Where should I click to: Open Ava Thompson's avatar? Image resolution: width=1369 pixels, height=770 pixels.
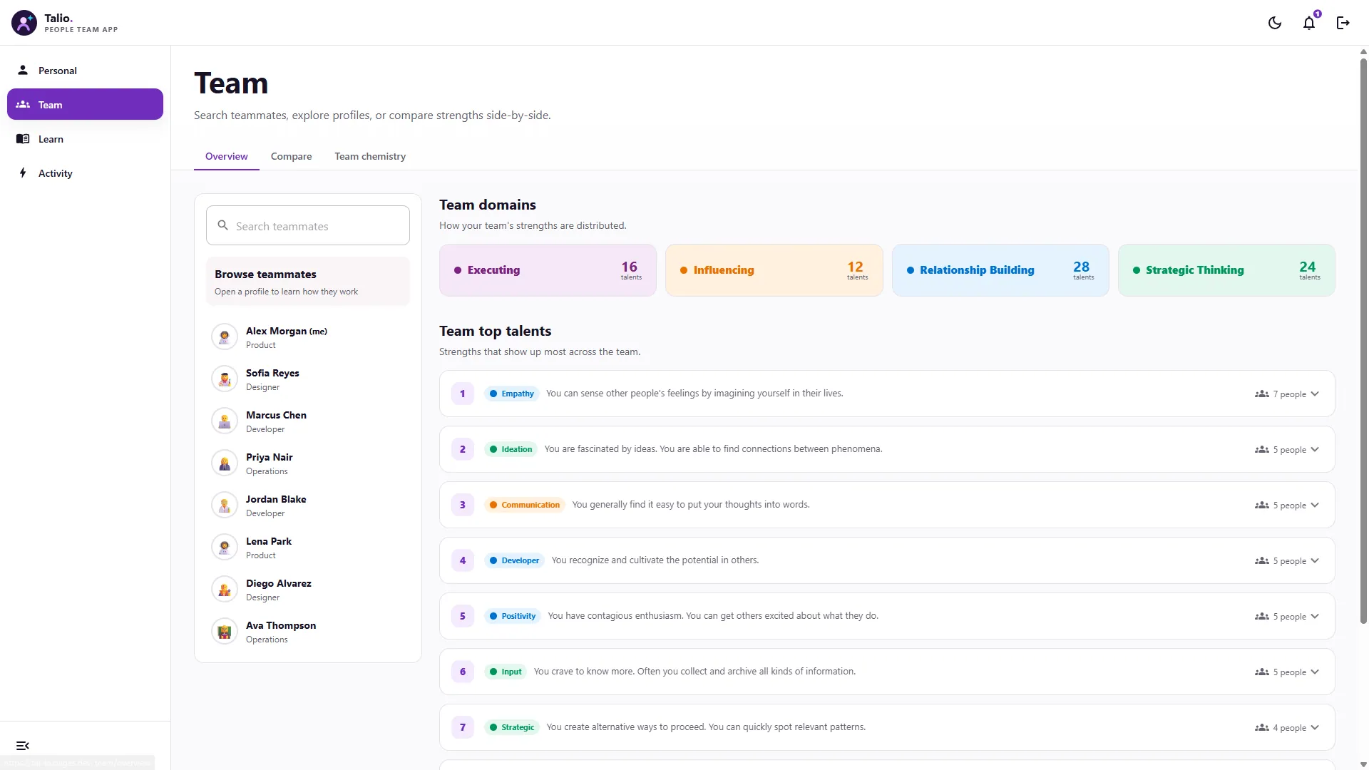225,631
